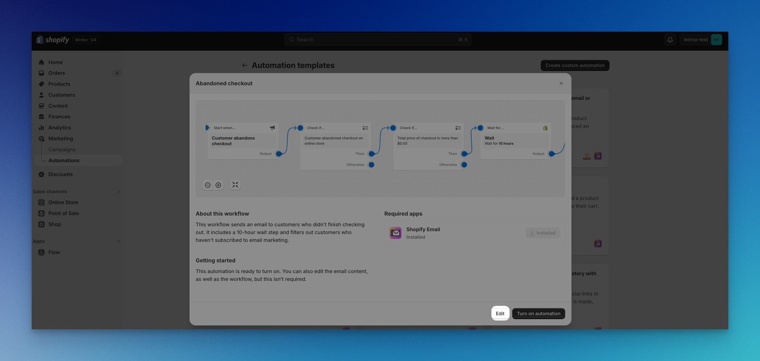Image resolution: width=760 pixels, height=361 pixels.
Task: Click Turn on automation
Action: tap(538, 314)
